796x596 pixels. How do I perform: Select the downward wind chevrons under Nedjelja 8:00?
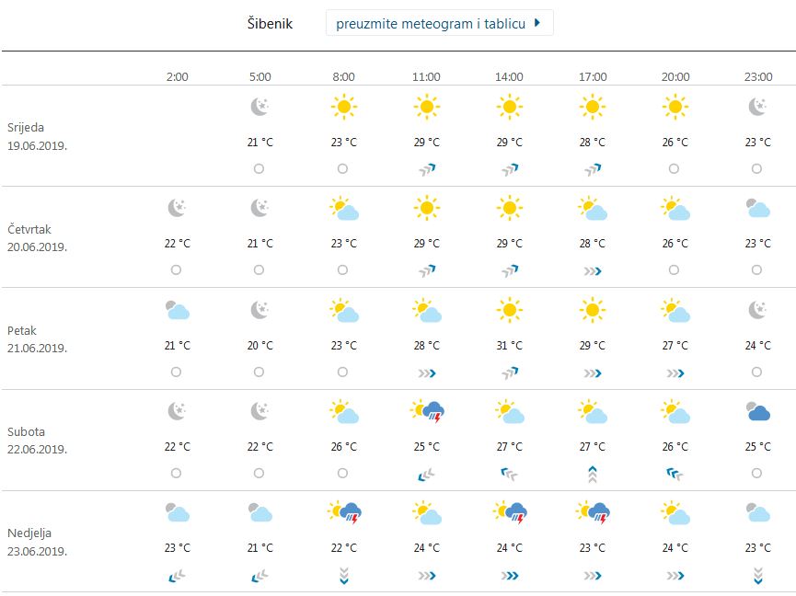(342, 576)
